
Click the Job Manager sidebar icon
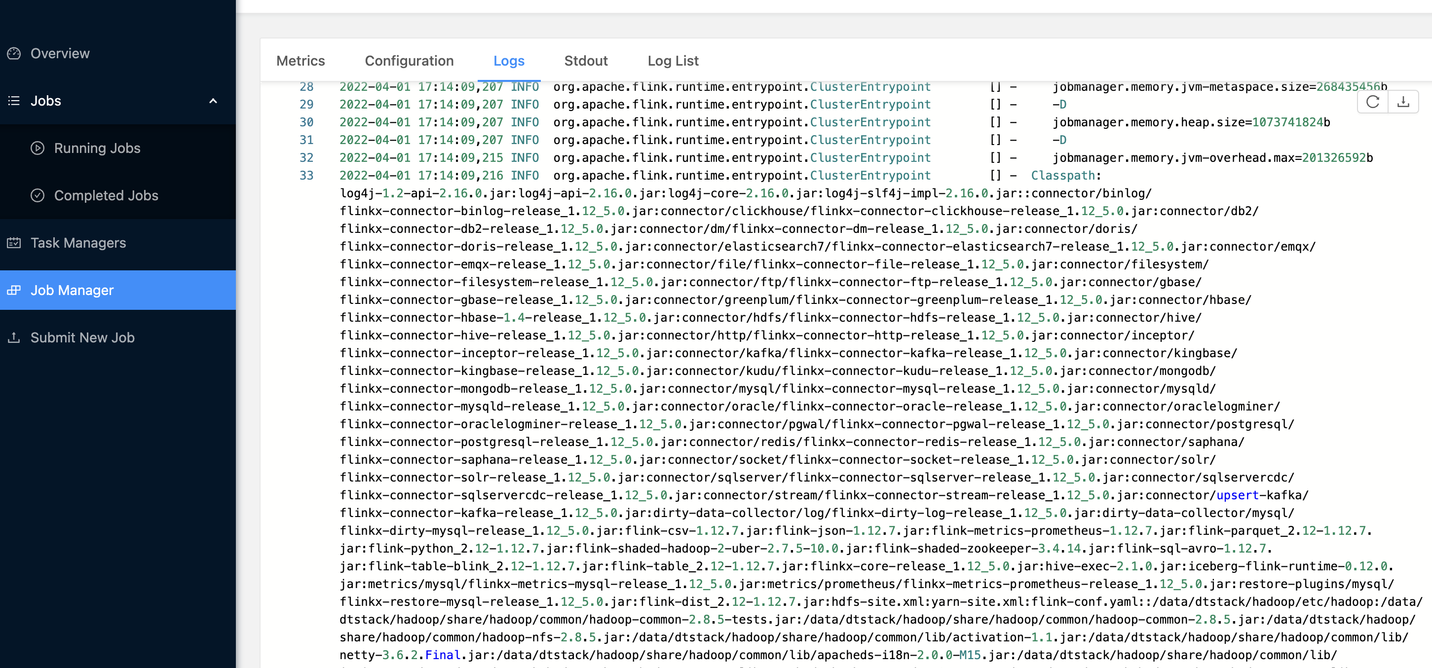14,290
